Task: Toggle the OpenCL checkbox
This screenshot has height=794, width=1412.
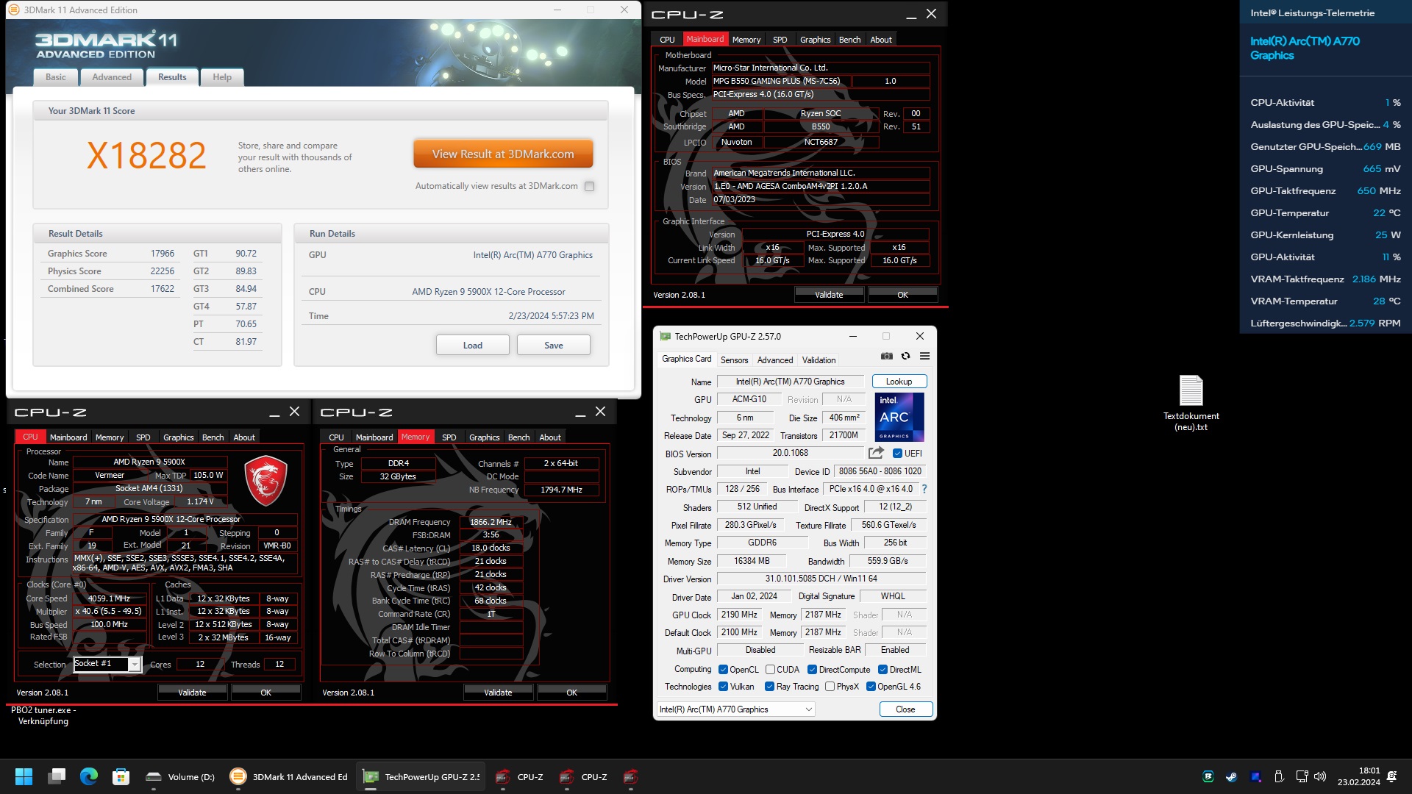Action: [x=723, y=670]
